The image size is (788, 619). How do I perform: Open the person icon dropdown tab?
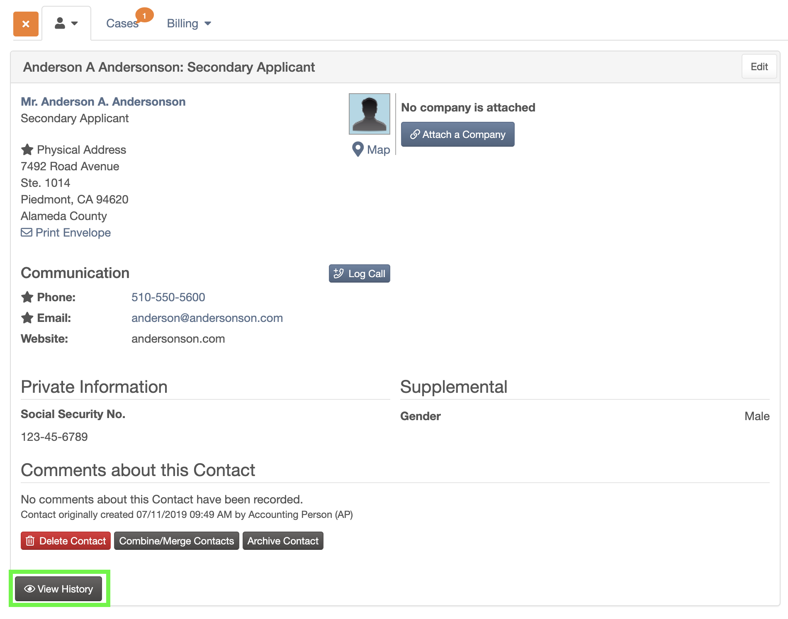[x=66, y=24]
